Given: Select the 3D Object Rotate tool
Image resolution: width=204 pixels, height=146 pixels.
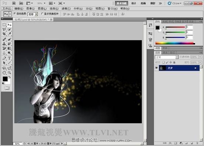Looking at the screenshot, I should (x=4, y=68).
